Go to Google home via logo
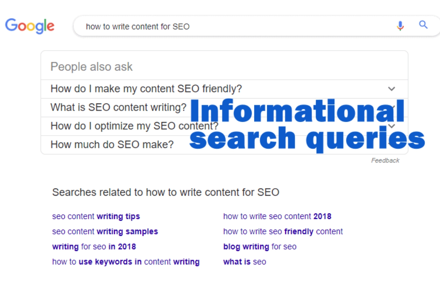 coord(30,26)
